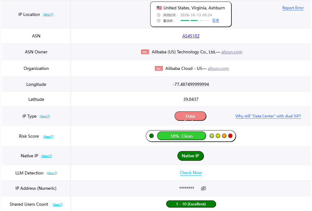
Task: Click the United States, Virginia, Ashburn text
Action: [194, 8]
